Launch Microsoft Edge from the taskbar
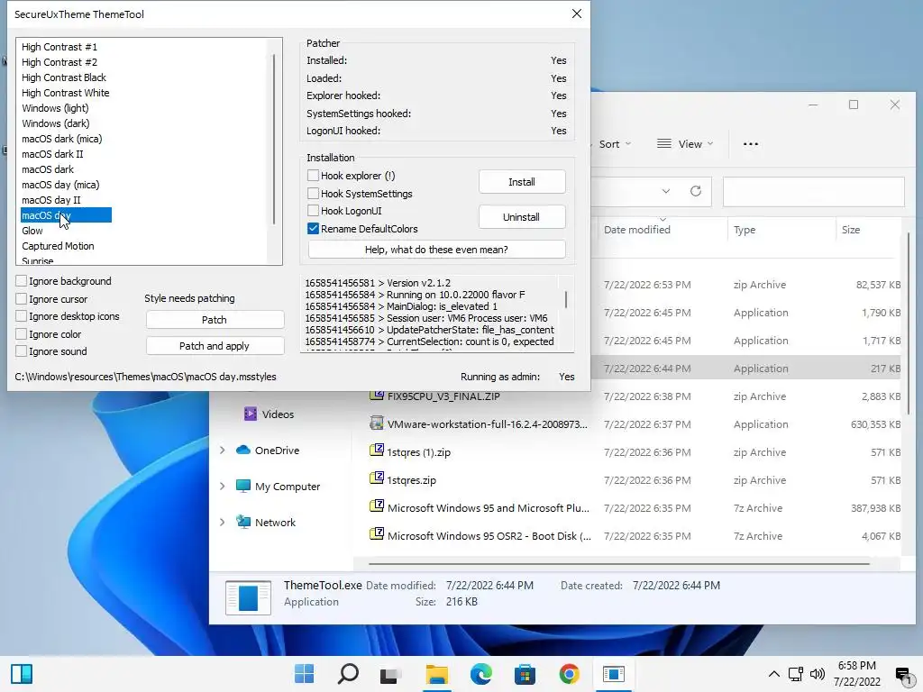This screenshot has height=692, width=923. [481, 674]
